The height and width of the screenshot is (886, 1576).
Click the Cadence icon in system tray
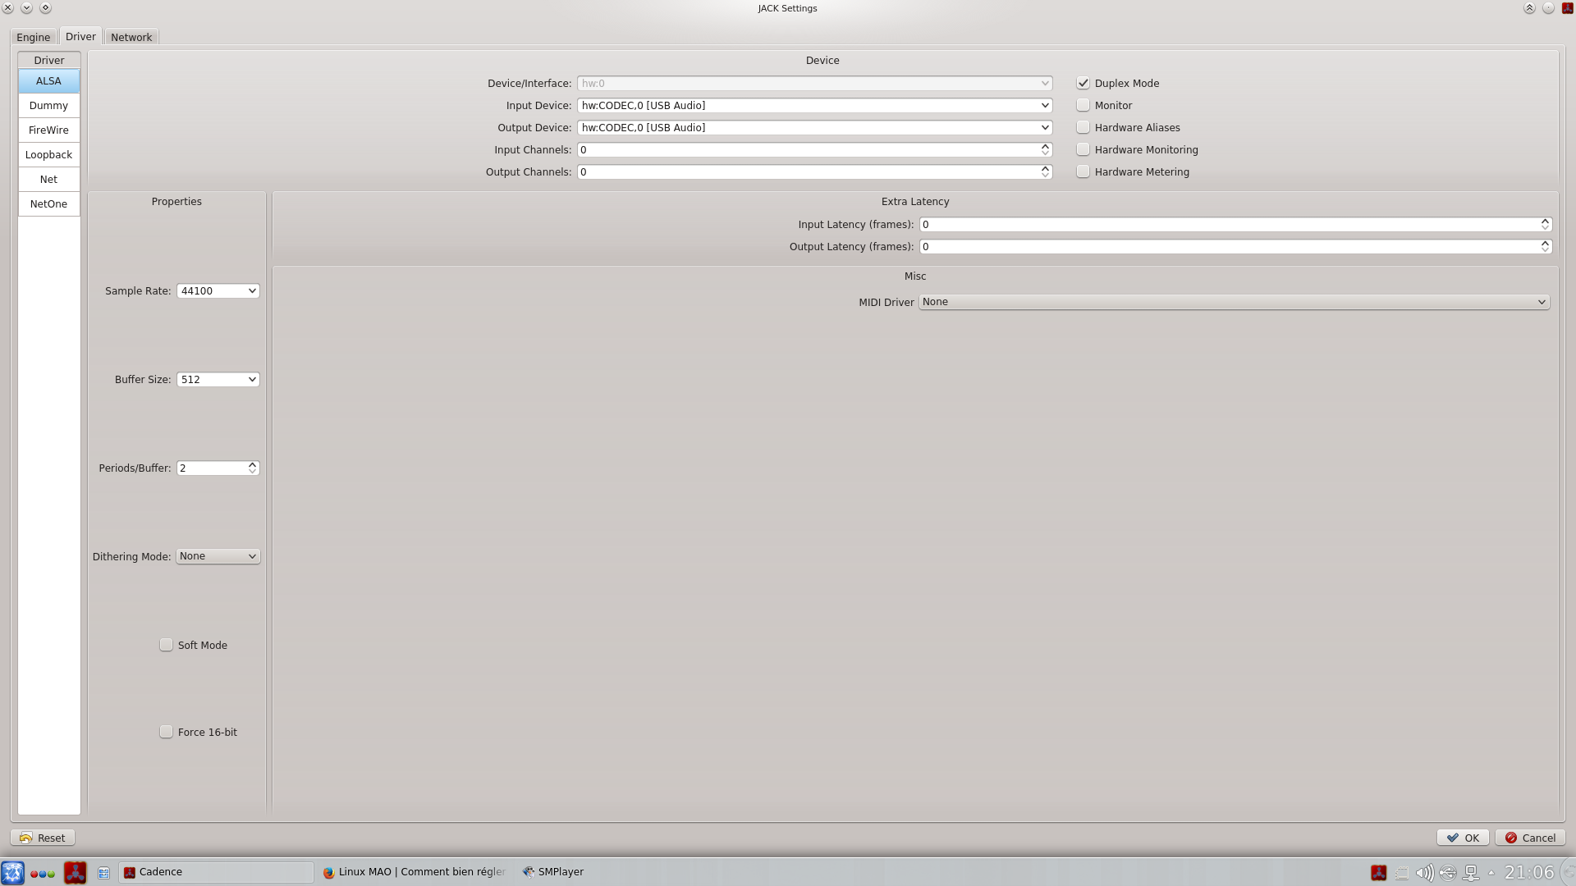(1379, 873)
